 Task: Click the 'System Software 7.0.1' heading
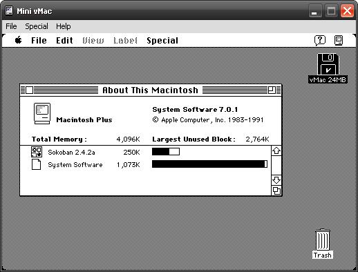click(x=195, y=110)
